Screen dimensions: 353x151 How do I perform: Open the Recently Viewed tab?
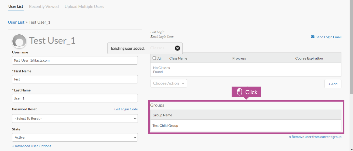[x=44, y=6]
